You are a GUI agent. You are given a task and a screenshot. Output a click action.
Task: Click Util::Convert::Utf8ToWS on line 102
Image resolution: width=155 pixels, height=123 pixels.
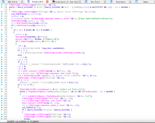point(34,103)
